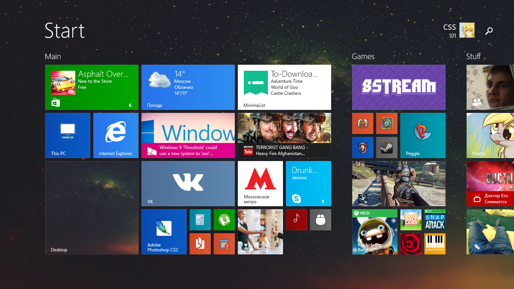Open the Skype tile with missed call
The width and height of the screenshot is (514, 289).
[x=309, y=184]
